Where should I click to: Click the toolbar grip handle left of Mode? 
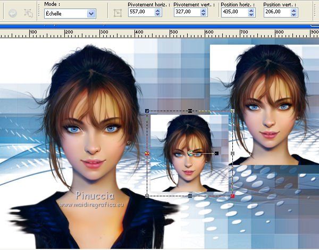point(39,13)
